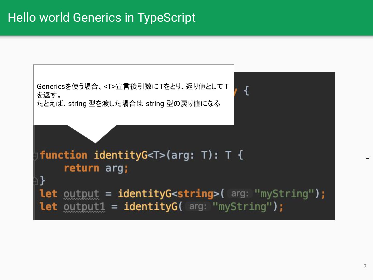Click the "myString" literal in the identityG<string> line

pyautogui.click(x=284, y=194)
